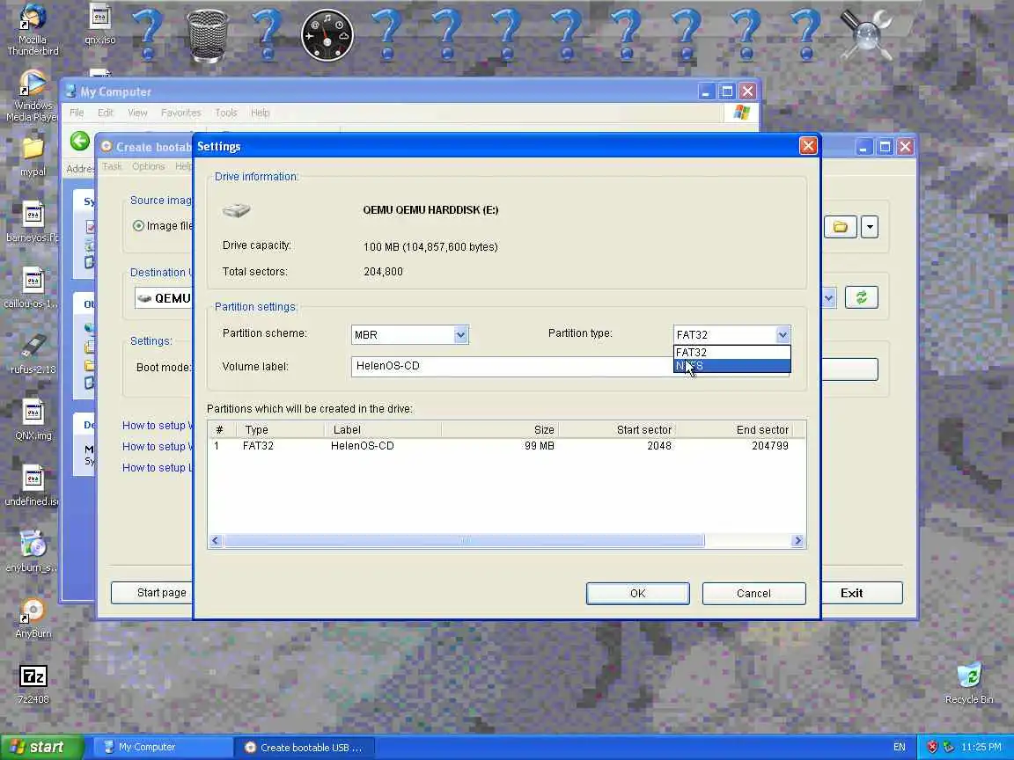The image size is (1014, 760).
Task: Click the refresh drives green arrows button
Action: 862,297
